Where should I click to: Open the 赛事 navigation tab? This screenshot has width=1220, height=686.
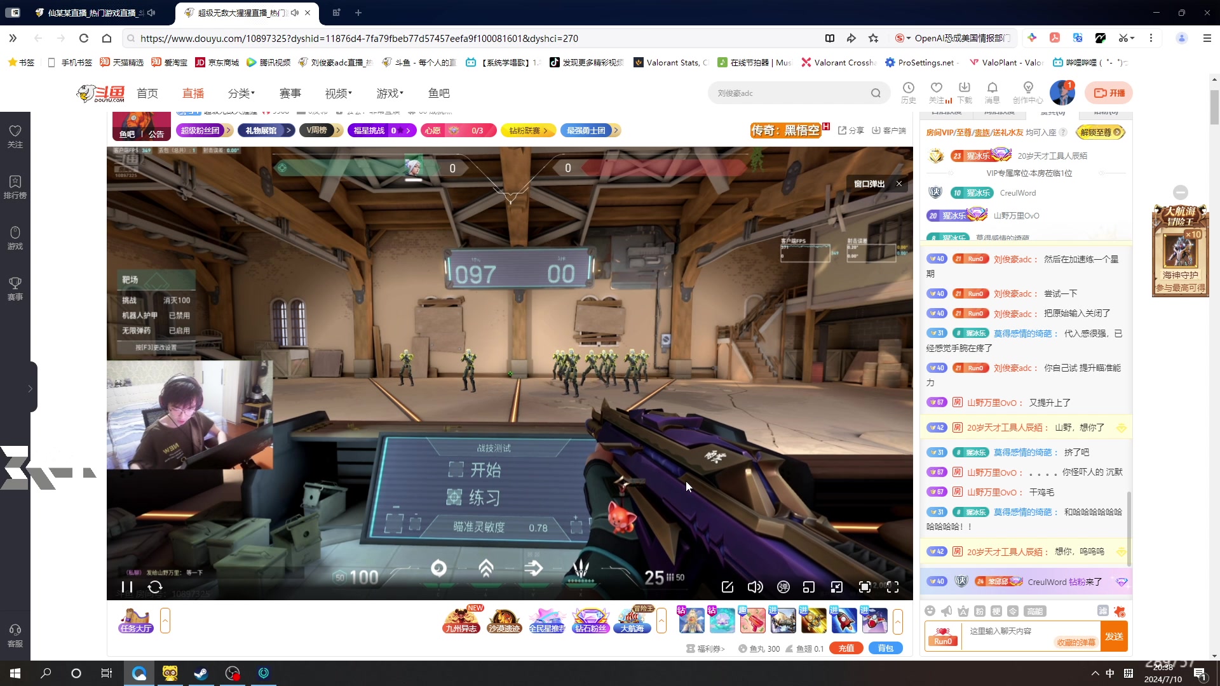click(x=290, y=93)
